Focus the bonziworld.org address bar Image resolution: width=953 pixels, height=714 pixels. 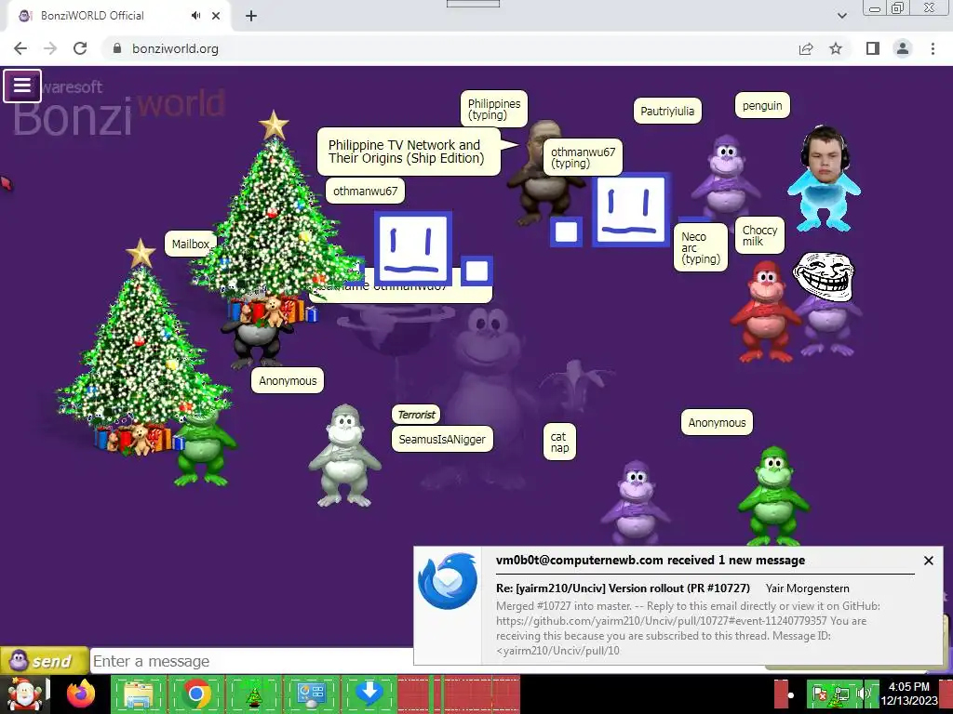tap(450, 48)
